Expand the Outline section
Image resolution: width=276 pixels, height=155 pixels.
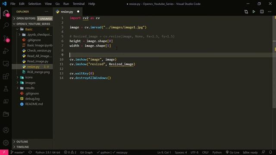pyautogui.click(x=32, y=142)
